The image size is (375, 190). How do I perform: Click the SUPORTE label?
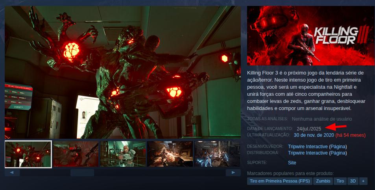pyautogui.click(x=257, y=163)
